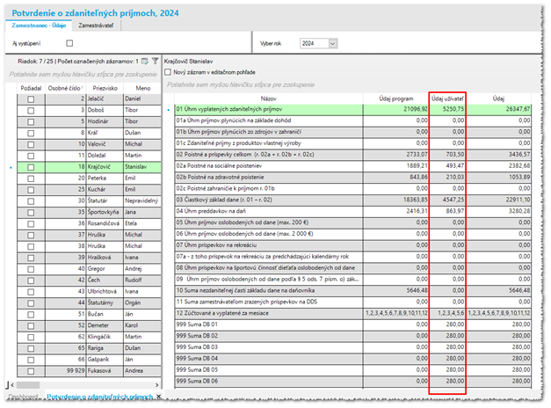The height and width of the screenshot is (408, 551).
Task: Close the Potvrdenie o zdaniteľných príjmoch bottom tab
Action: coord(159,397)
